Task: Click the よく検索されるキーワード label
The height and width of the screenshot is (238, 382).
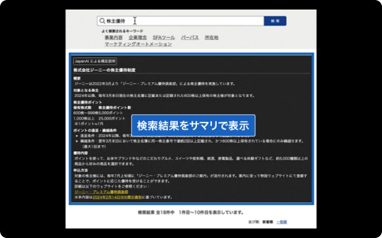Action: click(x=122, y=31)
